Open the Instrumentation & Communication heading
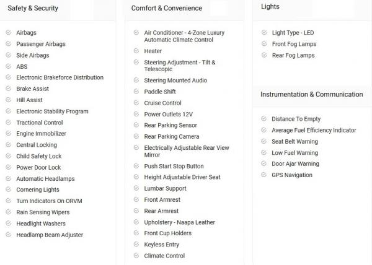The image size is (372, 265). [312, 95]
